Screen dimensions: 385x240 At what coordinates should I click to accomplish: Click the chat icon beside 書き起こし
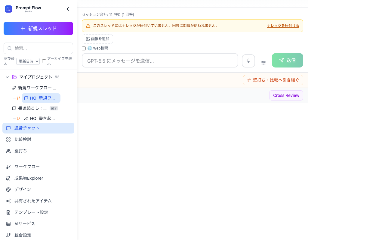[x=14, y=108]
